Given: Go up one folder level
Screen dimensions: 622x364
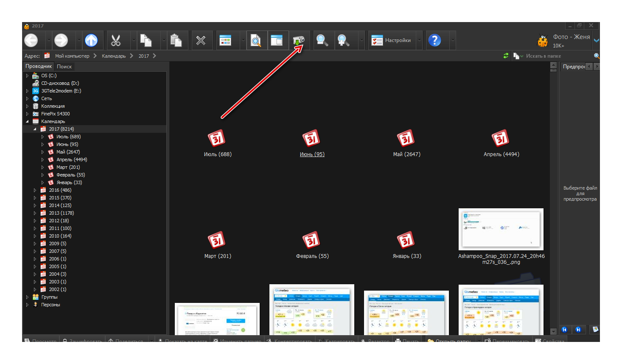Looking at the screenshot, I should pyautogui.click(x=91, y=40).
